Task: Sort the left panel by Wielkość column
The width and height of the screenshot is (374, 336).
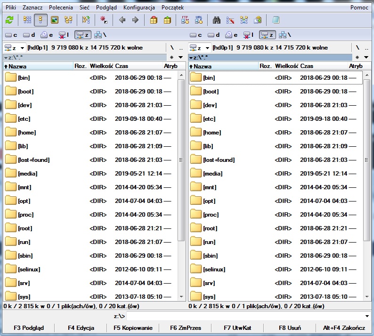Action: tap(101, 66)
